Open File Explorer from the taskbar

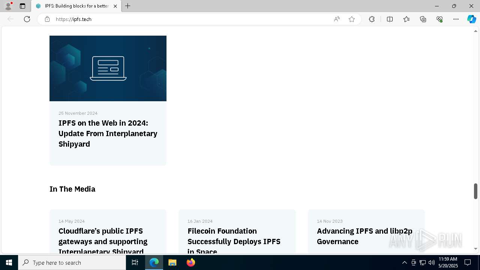coord(172,262)
